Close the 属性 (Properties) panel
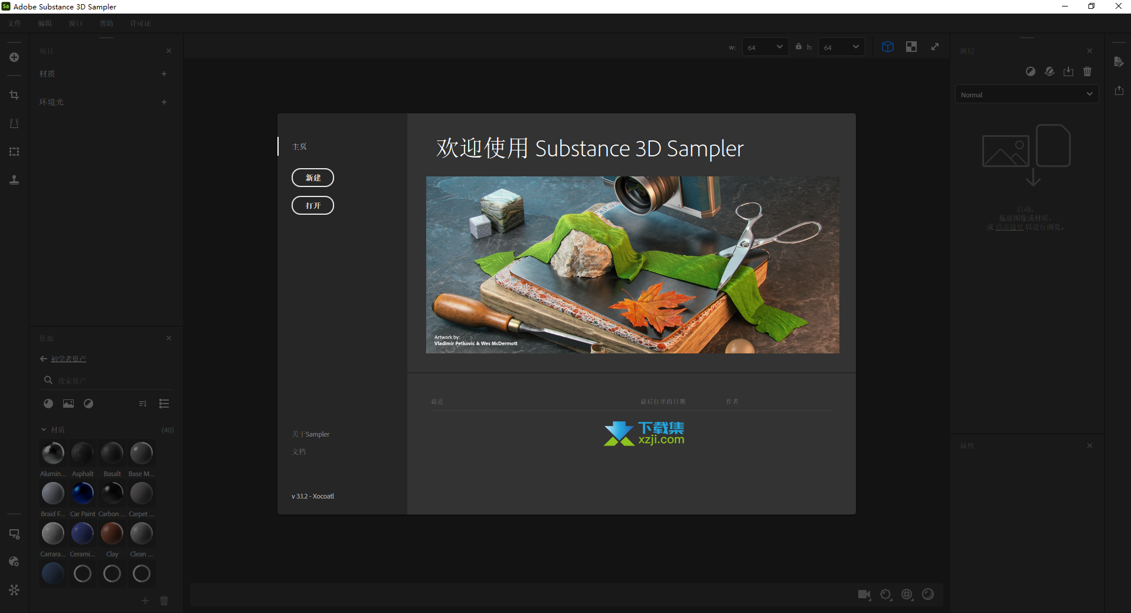Screen dimensions: 1131x613 tap(1090, 445)
